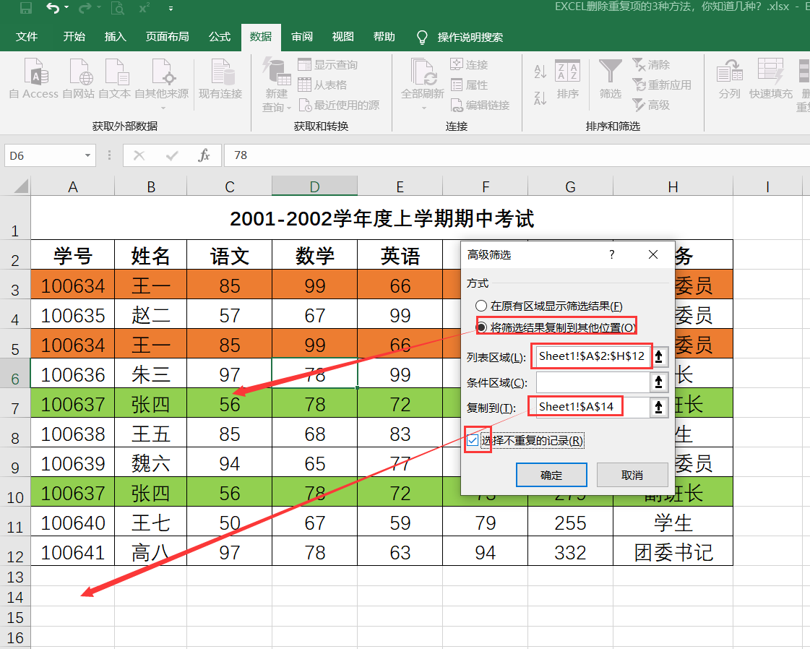Click cell containing 100641
The width and height of the screenshot is (810, 649).
[73, 552]
